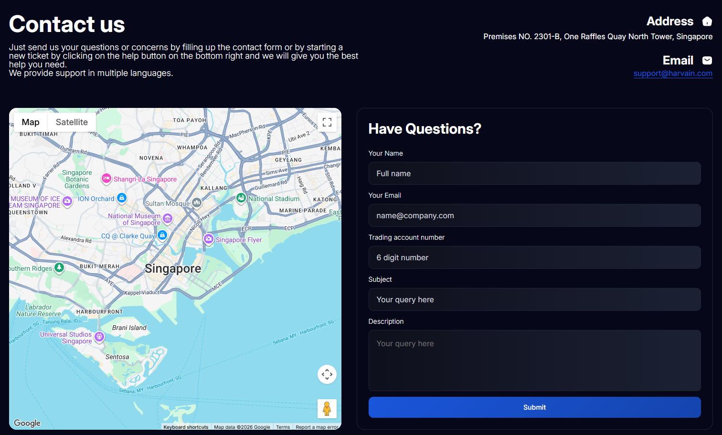722x435 pixels.
Task: Click the MARINE PARADE district label
Action: coord(303,211)
